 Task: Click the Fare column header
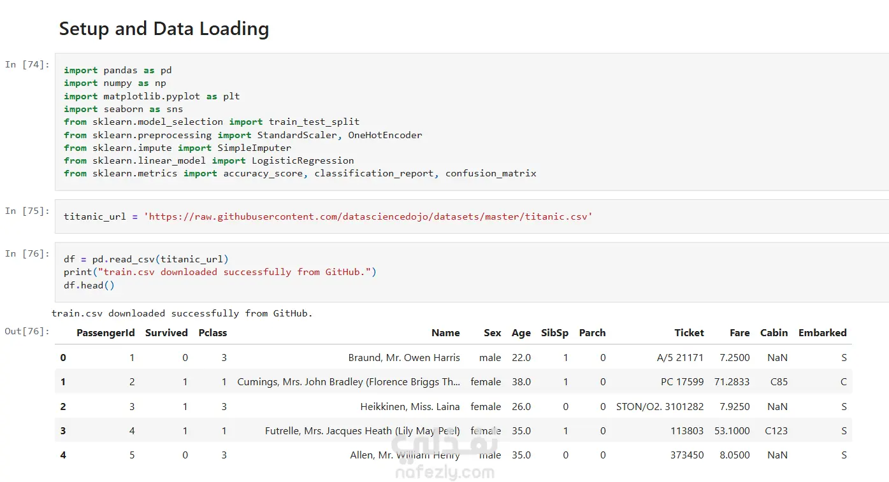point(739,332)
